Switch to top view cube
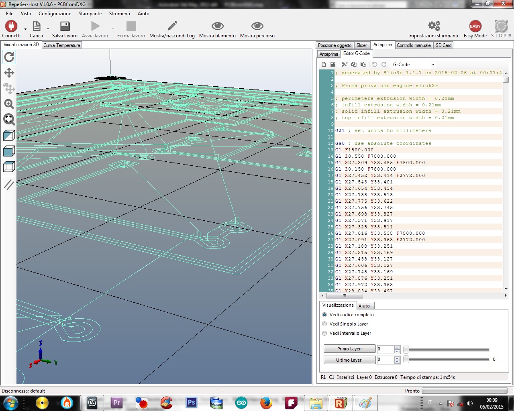 [x=9, y=167]
